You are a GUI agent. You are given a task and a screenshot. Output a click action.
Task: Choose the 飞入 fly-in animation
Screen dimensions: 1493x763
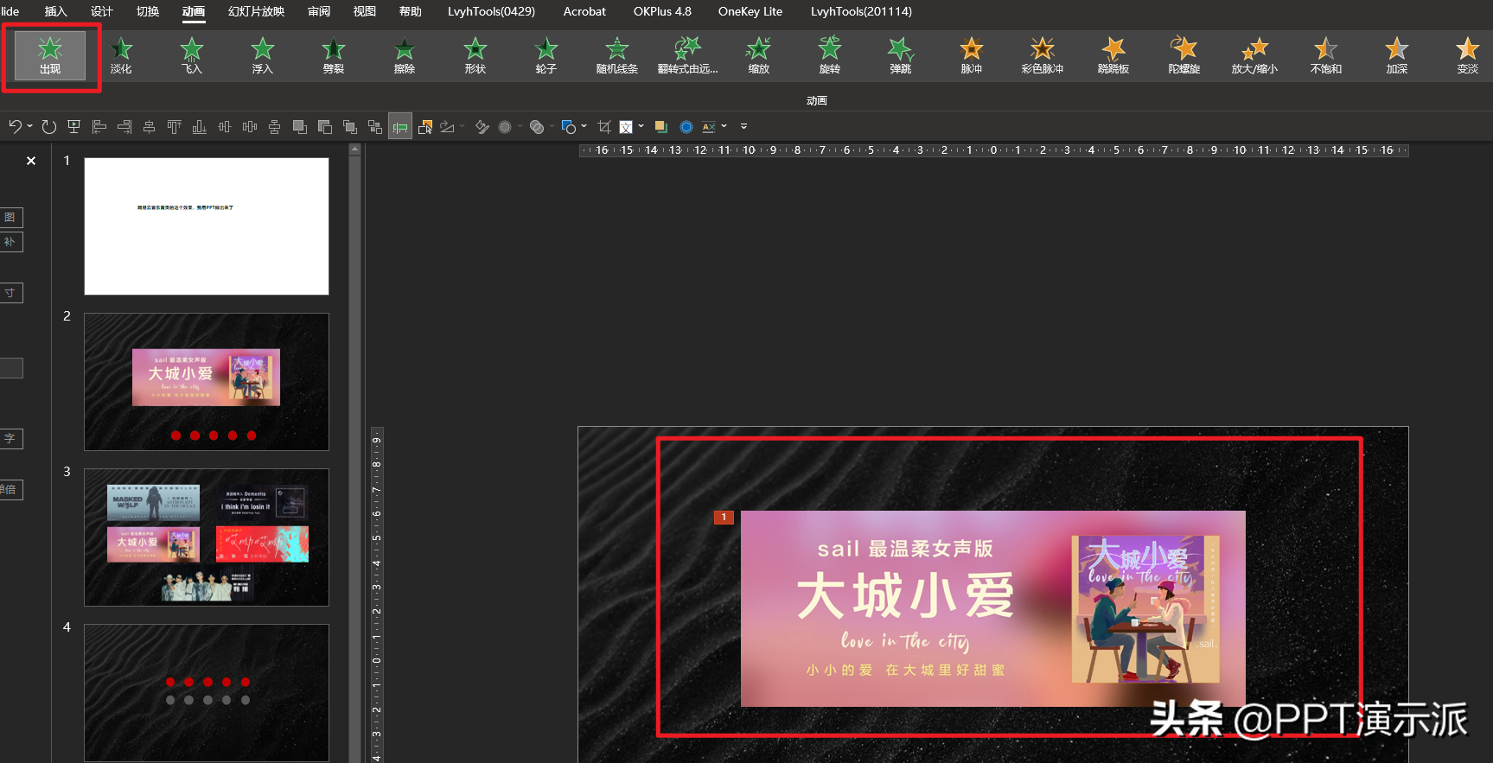(x=192, y=55)
